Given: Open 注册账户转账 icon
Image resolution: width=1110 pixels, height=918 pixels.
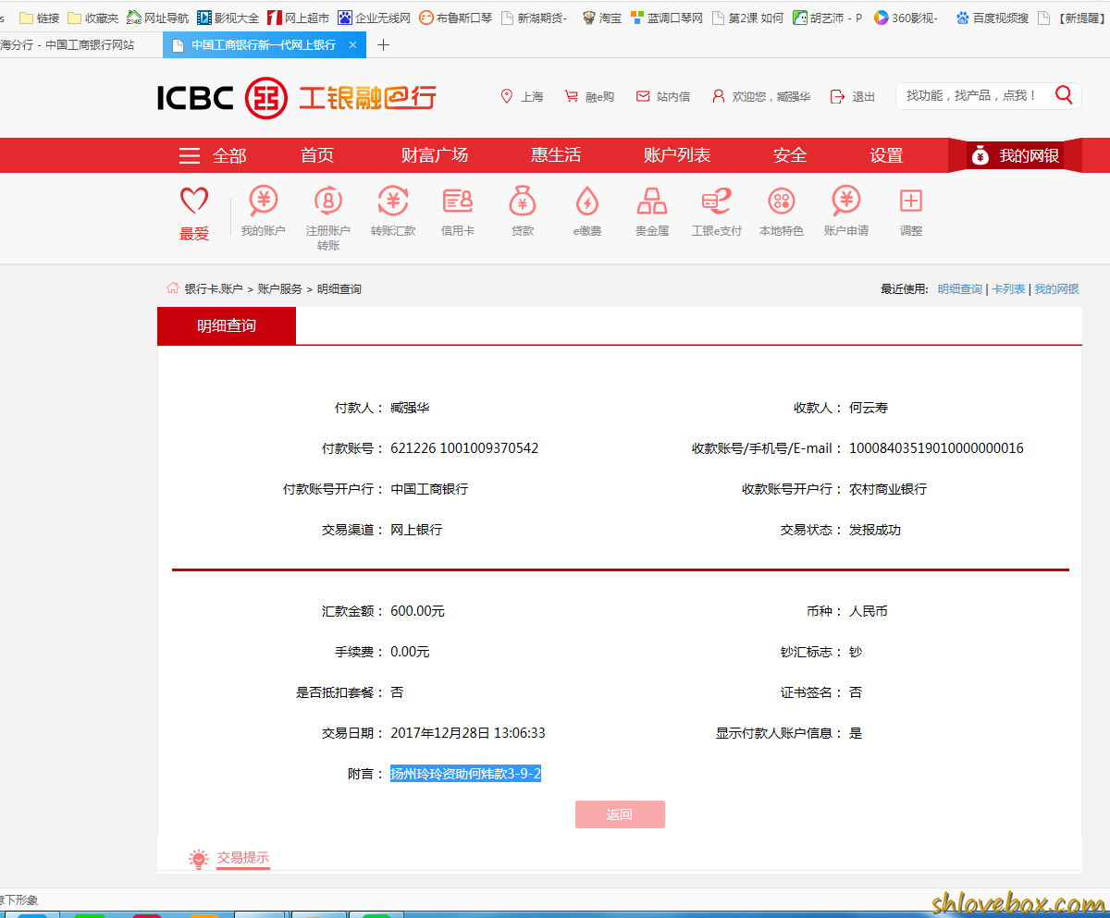Looking at the screenshot, I should point(328,201).
